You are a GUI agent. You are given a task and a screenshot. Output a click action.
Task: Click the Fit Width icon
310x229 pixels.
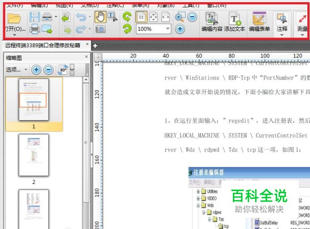click(x=166, y=17)
